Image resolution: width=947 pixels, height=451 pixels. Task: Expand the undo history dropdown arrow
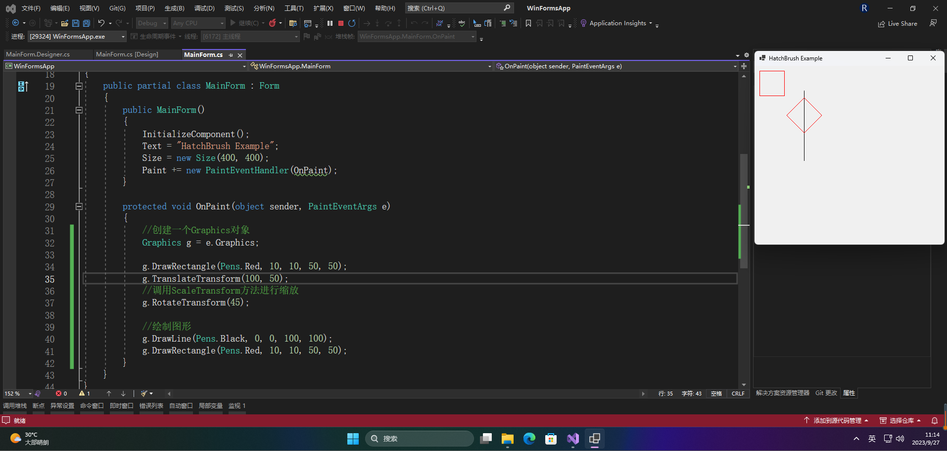tap(110, 23)
